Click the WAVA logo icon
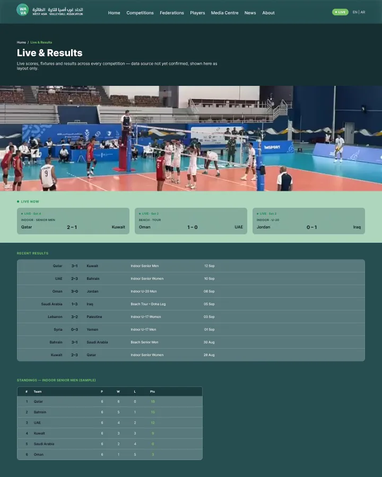The image size is (382, 477). (x=22, y=10)
